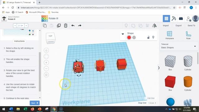
Task: Click the striped Cylinder hole shape
Action: pyautogui.click(x=188, y=61)
